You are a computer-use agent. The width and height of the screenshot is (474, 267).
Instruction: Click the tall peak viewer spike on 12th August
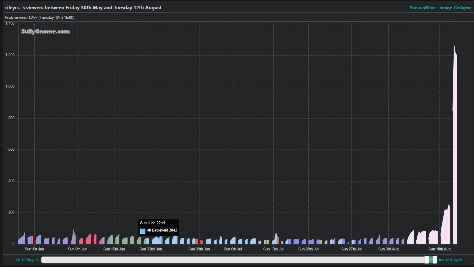coord(454,145)
